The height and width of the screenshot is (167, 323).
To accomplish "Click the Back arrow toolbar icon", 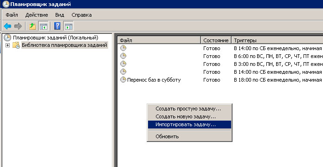I will point(7,26).
